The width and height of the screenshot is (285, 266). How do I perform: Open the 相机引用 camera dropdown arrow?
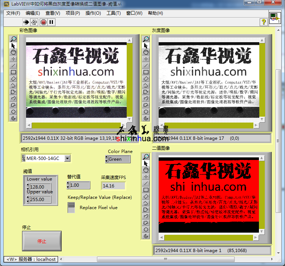tap(67, 158)
